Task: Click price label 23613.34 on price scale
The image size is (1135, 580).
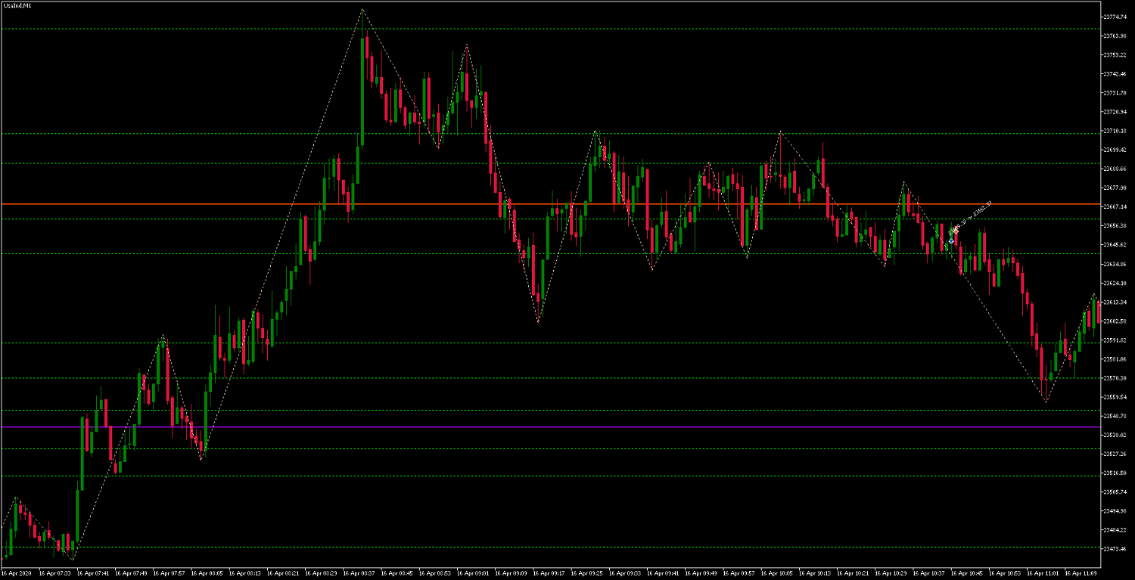Action: click(x=1115, y=302)
